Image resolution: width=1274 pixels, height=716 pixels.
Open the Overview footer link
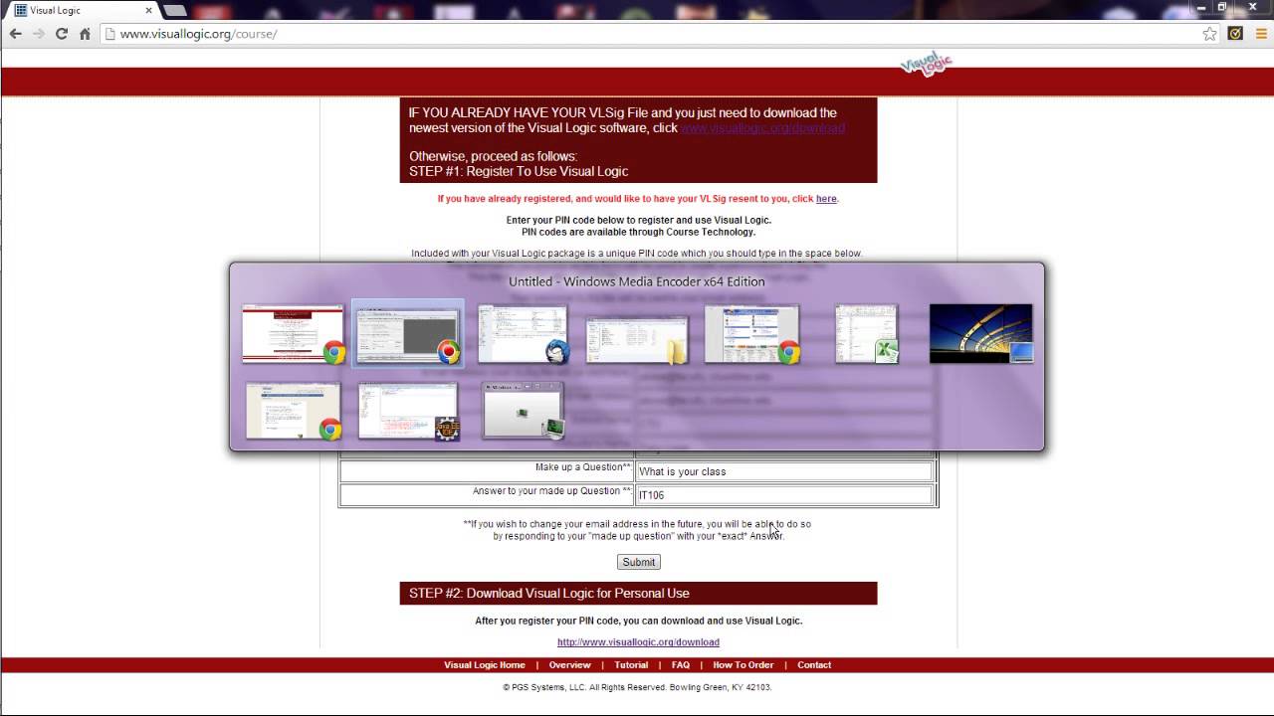pos(569,665)
